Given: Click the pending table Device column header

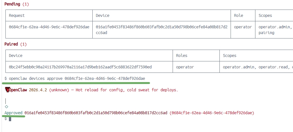Looking at the screenshot, I should point(162,16).
